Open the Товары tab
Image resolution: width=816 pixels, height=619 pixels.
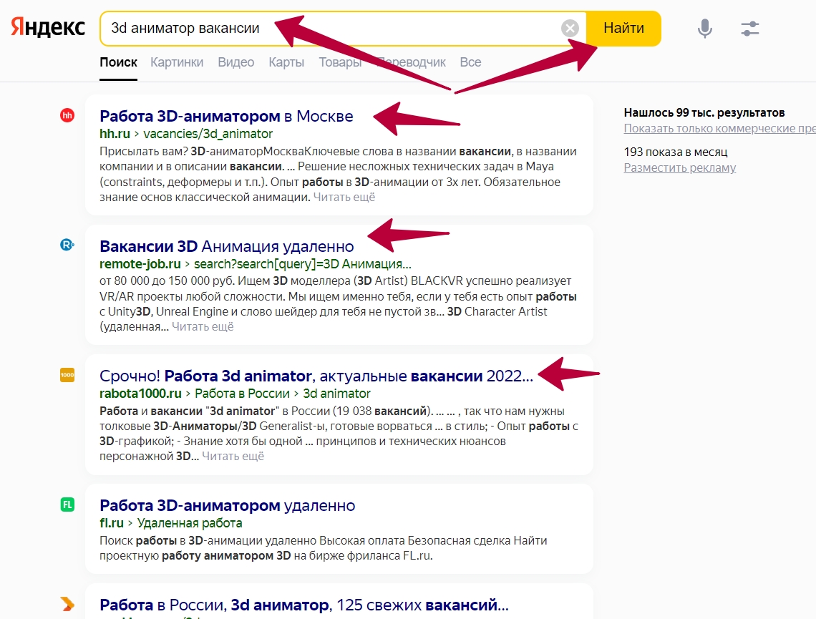(x=340, y=62)
